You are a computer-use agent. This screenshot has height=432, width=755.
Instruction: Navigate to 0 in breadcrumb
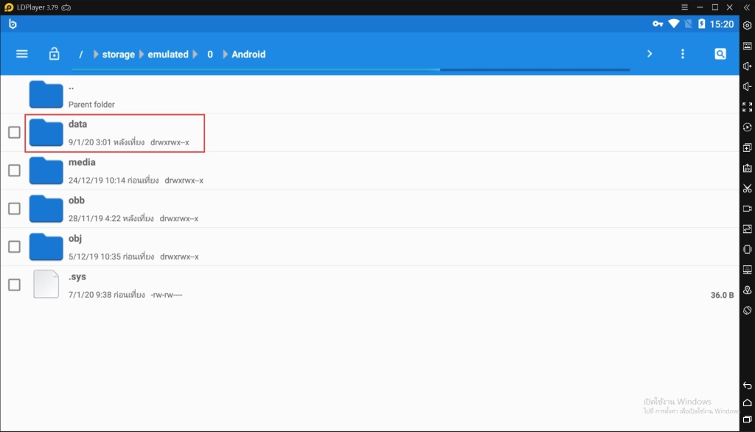point(210,55)
